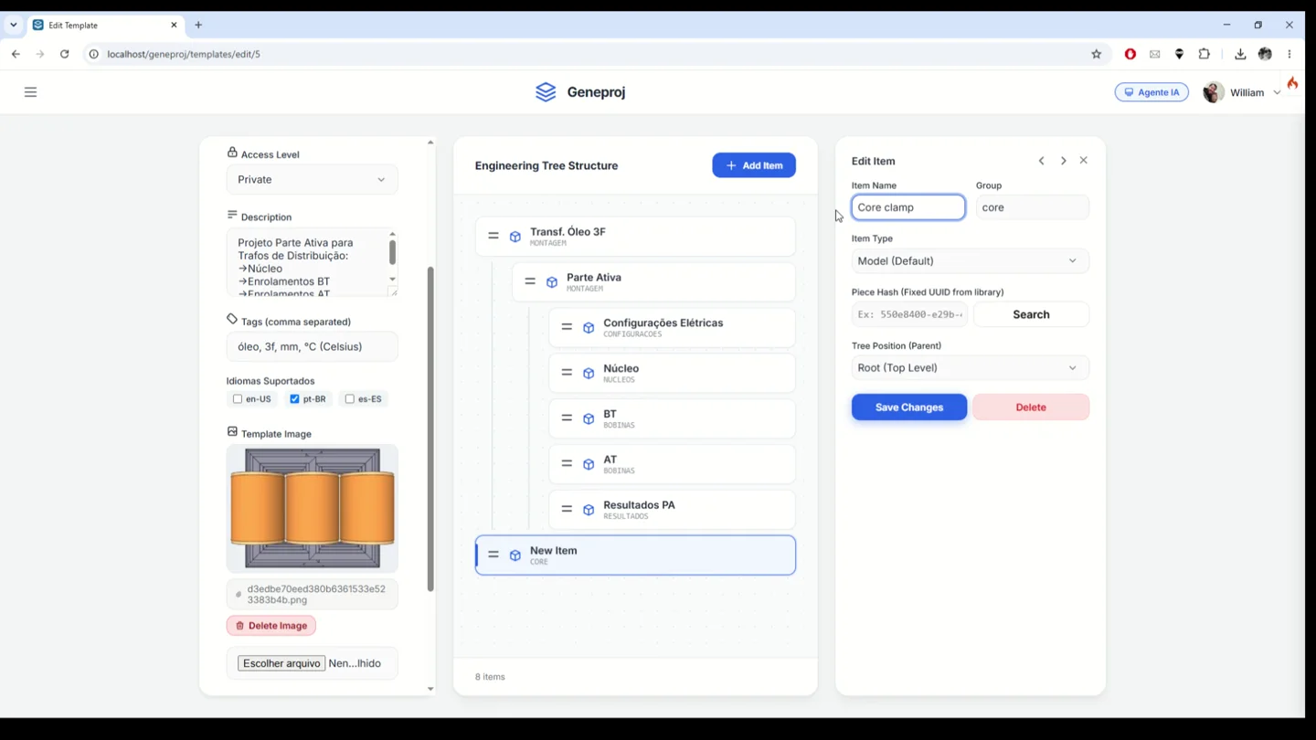1316x740 pixels.
Task: Open browser extensions puzzle icon
Action: pyautogui.click(x=1205, y=54)
